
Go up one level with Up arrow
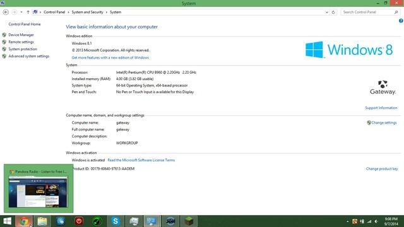click(x=28, y=12)
